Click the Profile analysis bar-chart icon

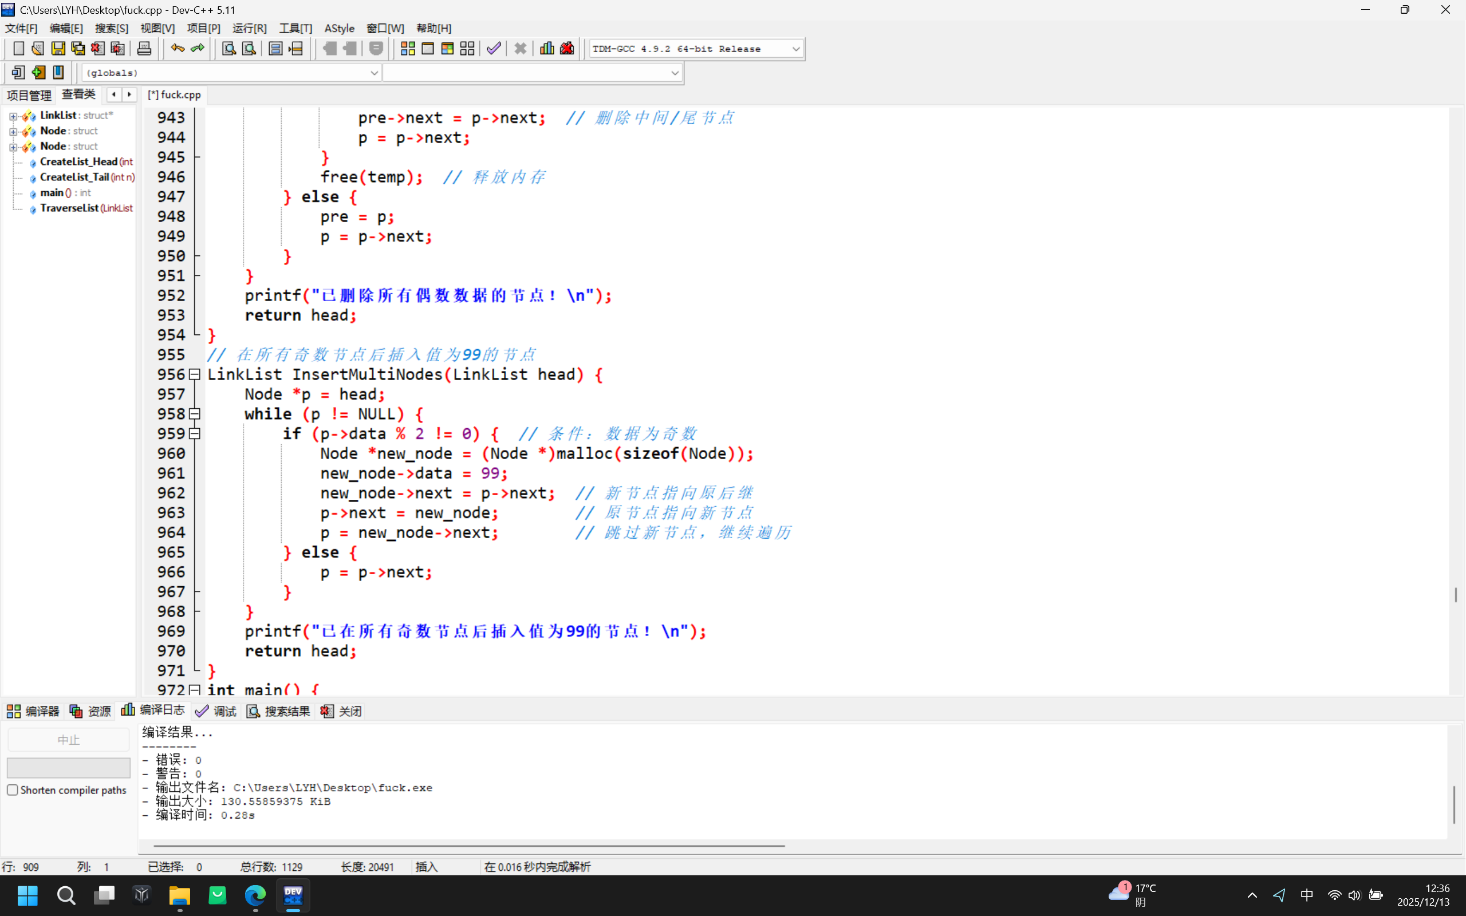point(546,49)
